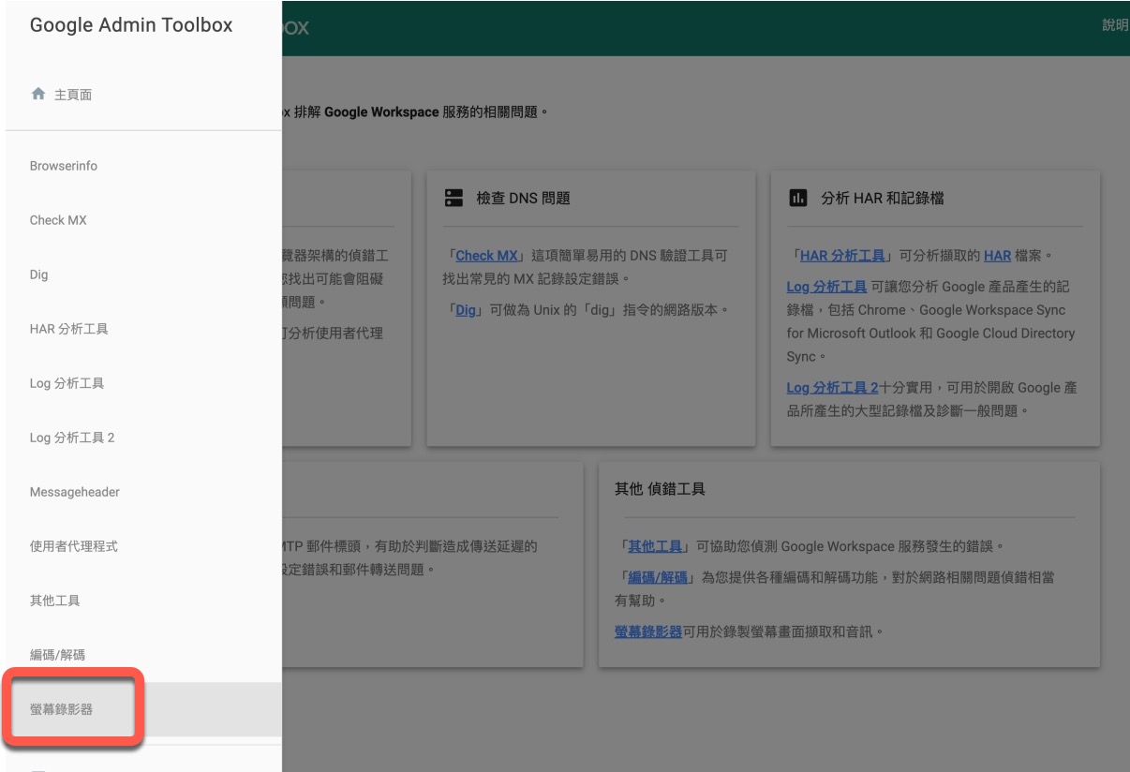Open 其他工具 link in the 偵錯工具 card

(x=655, y=546)
